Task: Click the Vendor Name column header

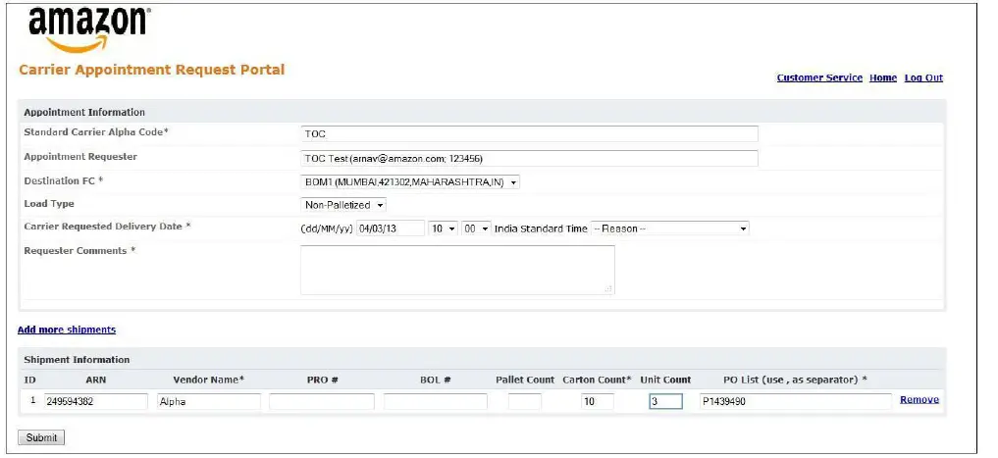Action: click(209, 380)
